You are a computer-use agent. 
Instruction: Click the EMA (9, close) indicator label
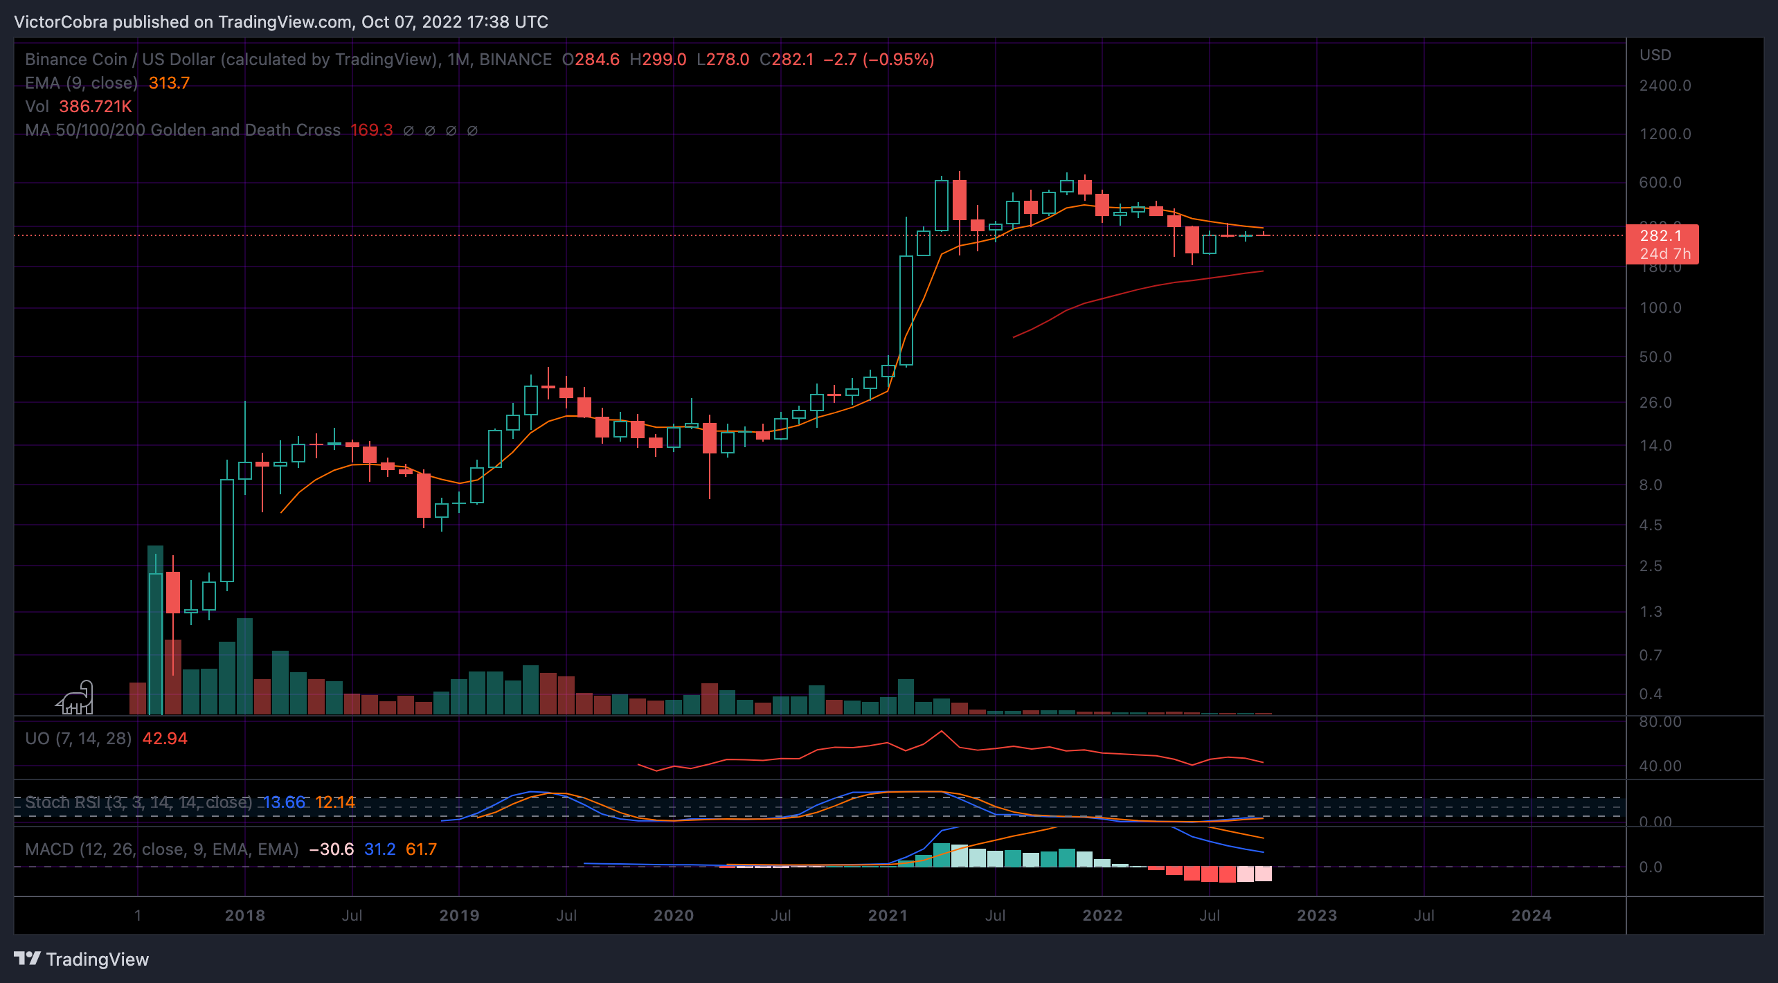click(81, 83)
